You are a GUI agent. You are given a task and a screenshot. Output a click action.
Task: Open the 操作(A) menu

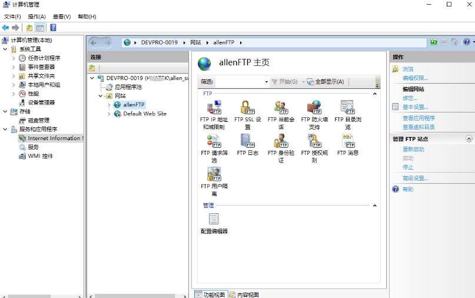(36, 16)
